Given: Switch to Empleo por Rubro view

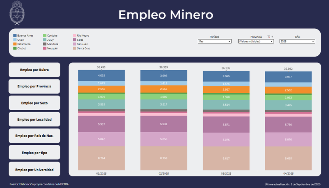Looking at the screenshot, I should point(34,70).
